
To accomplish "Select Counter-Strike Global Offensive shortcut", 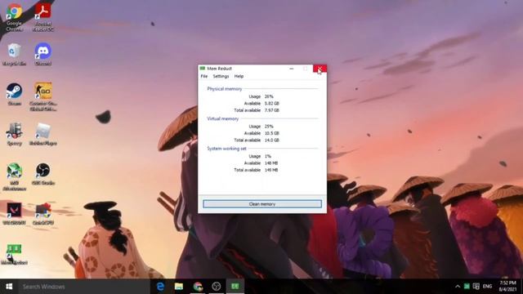I will point(43,96).
